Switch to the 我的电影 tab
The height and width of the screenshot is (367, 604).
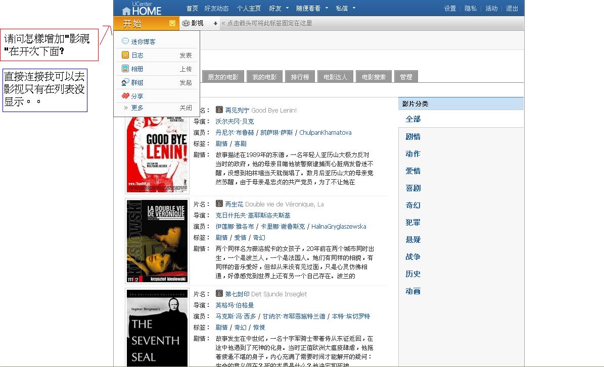point(265,77)
